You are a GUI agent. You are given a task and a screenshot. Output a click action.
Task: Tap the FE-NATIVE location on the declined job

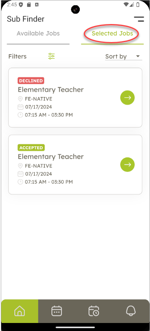point(38,99)
